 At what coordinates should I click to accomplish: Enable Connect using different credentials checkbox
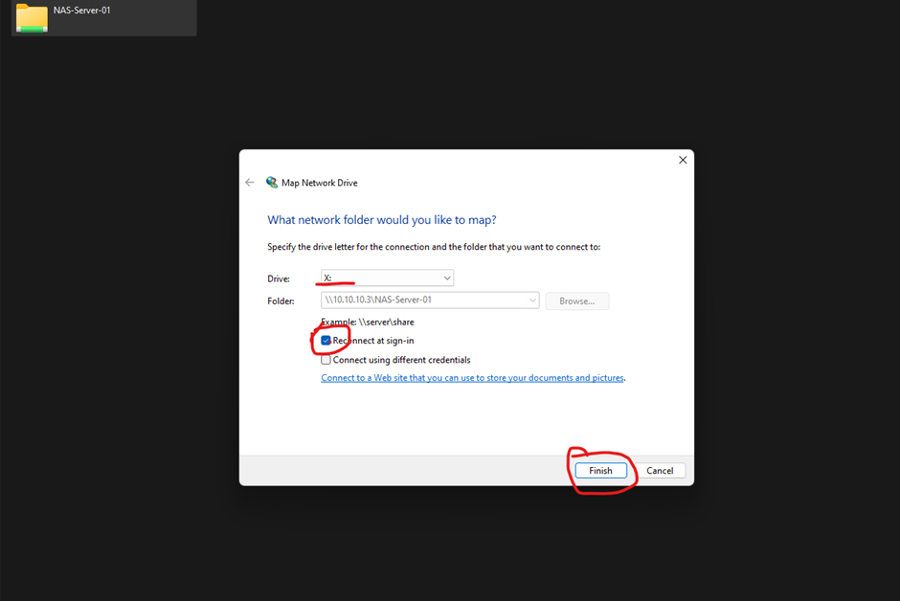point(326,360)
